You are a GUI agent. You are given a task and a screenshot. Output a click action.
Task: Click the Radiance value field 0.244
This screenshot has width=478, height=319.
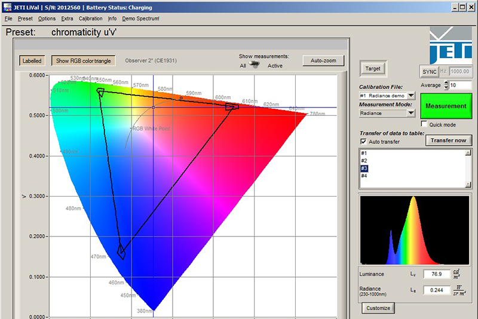437,290
